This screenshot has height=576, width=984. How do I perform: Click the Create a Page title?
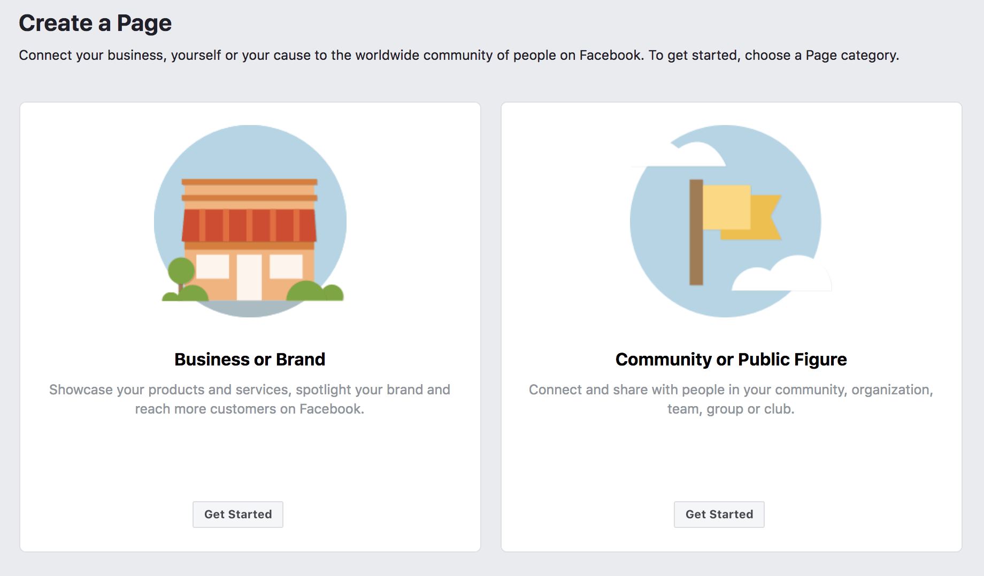pos(95,24)
